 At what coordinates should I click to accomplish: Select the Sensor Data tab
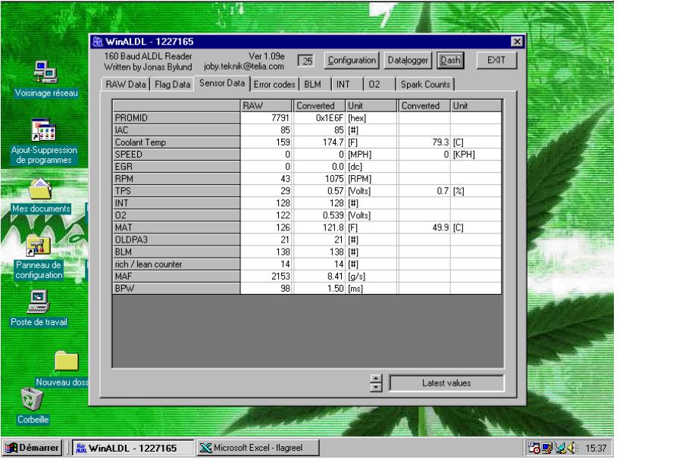[x=222, y=83]
